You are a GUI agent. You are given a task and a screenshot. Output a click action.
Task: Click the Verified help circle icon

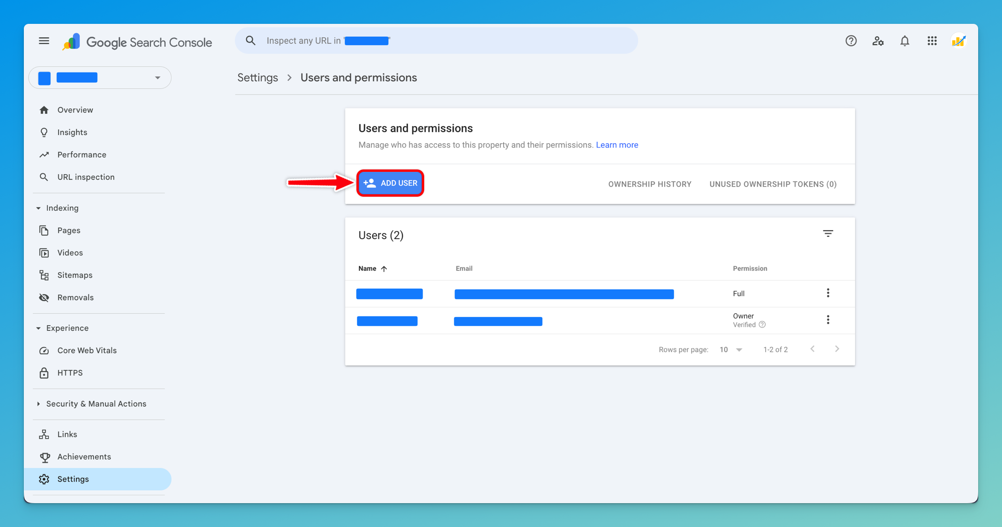coord(762,325)
